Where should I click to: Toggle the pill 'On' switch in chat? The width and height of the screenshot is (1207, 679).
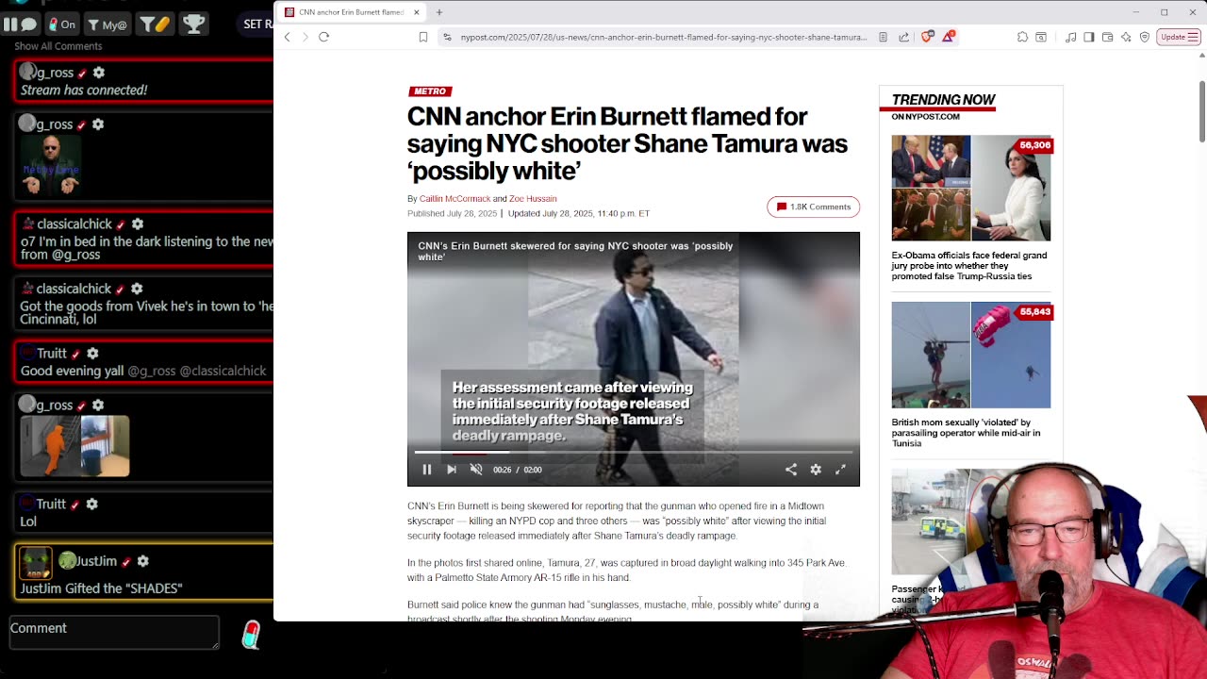tap(62, 24)
